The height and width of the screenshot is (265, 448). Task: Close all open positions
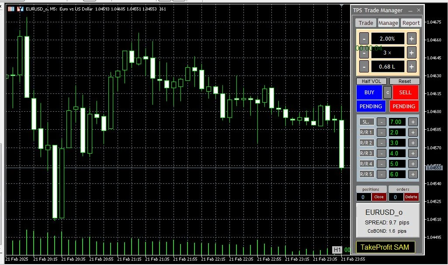pyautogui.click(x=379, y=197)
